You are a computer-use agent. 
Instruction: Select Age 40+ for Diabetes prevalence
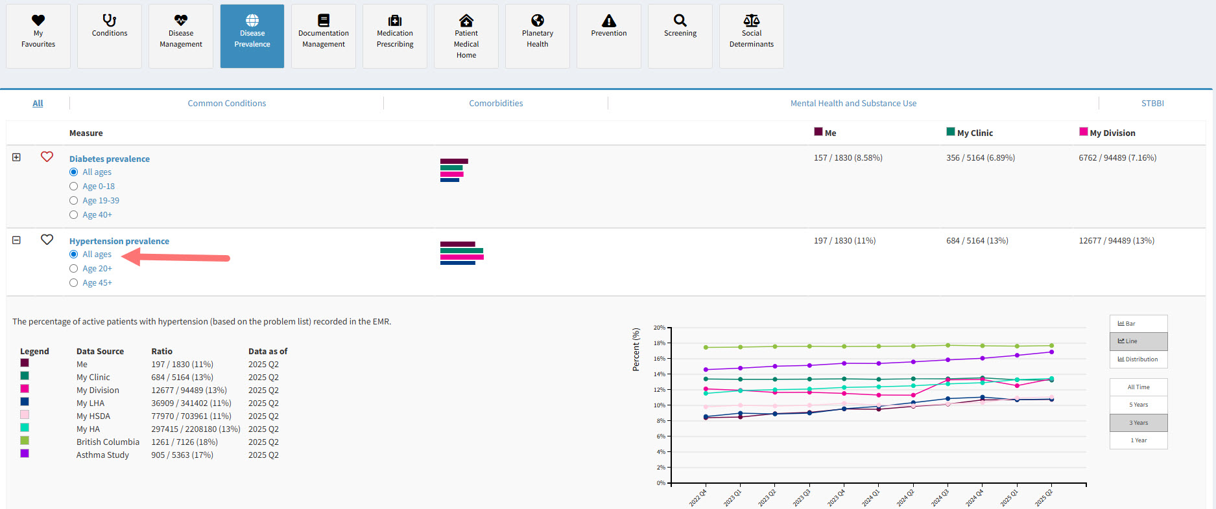pyautogui.click(x=74, y=215)
